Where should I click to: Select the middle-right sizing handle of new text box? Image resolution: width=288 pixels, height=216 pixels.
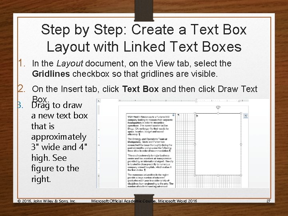241,144
